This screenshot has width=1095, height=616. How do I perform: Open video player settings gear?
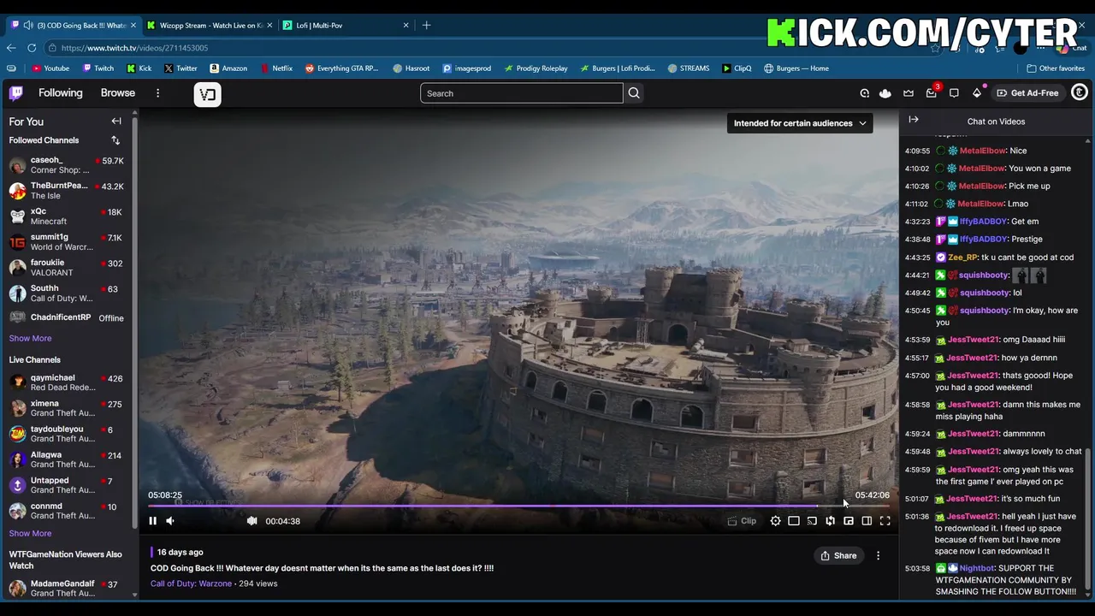pos(775,521)
